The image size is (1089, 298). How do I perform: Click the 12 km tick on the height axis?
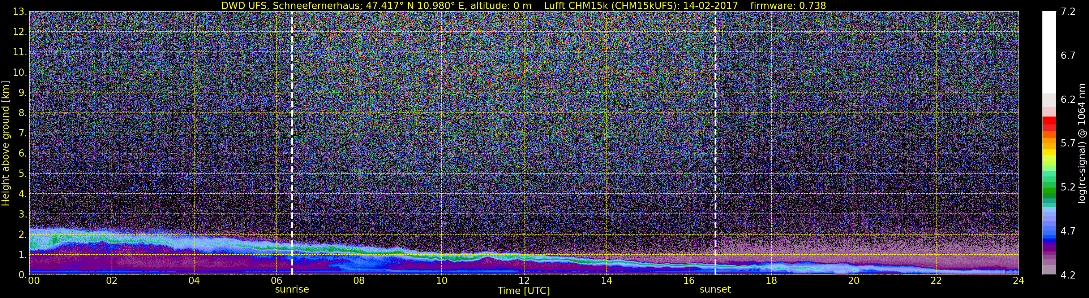[20, 32]
